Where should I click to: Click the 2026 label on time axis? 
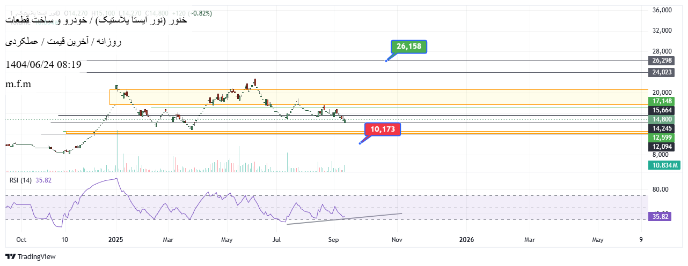[x=466, y=240]
